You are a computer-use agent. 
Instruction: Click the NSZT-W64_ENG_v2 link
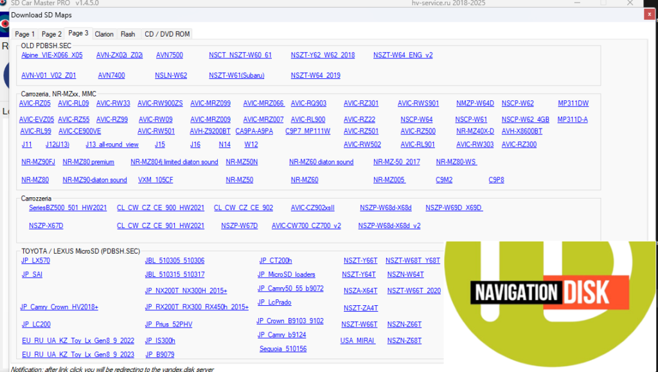tap(403, 55)
